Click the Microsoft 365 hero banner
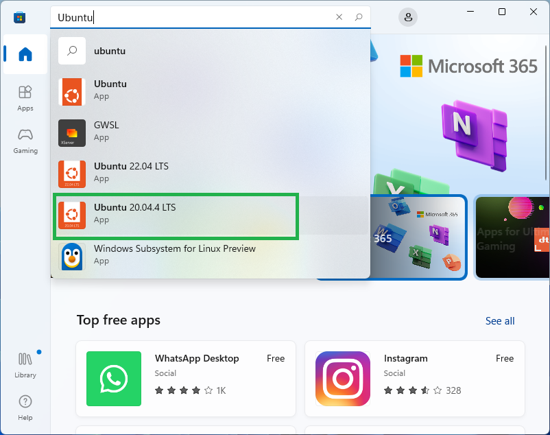Screen dimensions: 550x435 pos(459,113)
